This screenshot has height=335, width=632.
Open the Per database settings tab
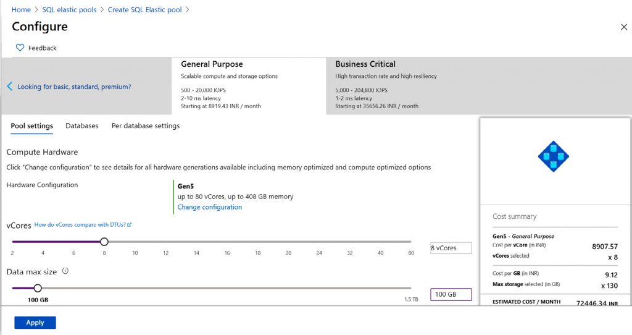coord(146,125)
